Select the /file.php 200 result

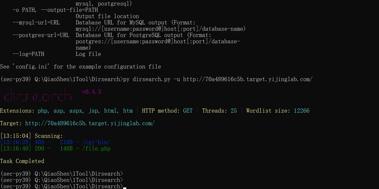click(x=96, y=149)
